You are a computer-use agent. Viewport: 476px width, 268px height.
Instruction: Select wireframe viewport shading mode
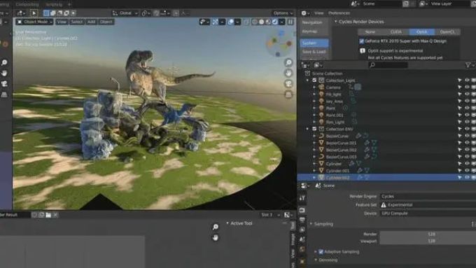[255, 22]
